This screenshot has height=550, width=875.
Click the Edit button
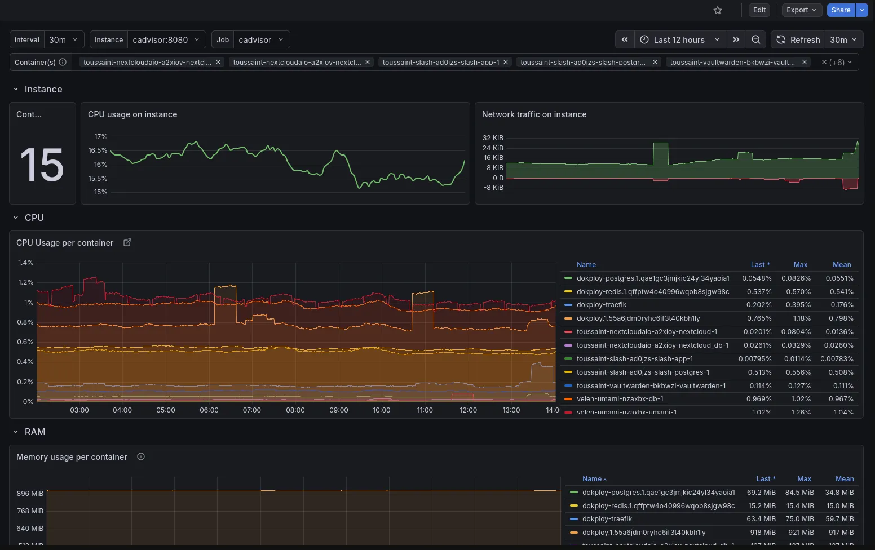pos(759,10)
